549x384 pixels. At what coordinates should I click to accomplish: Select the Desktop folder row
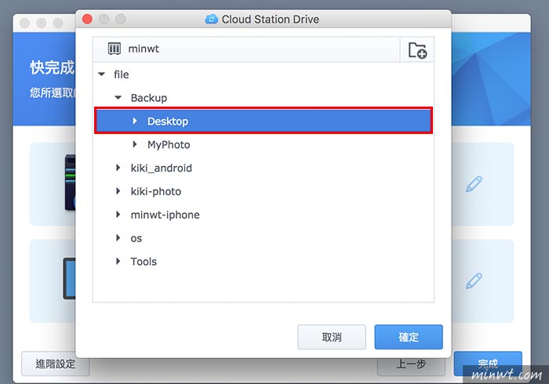click(264, 121)
